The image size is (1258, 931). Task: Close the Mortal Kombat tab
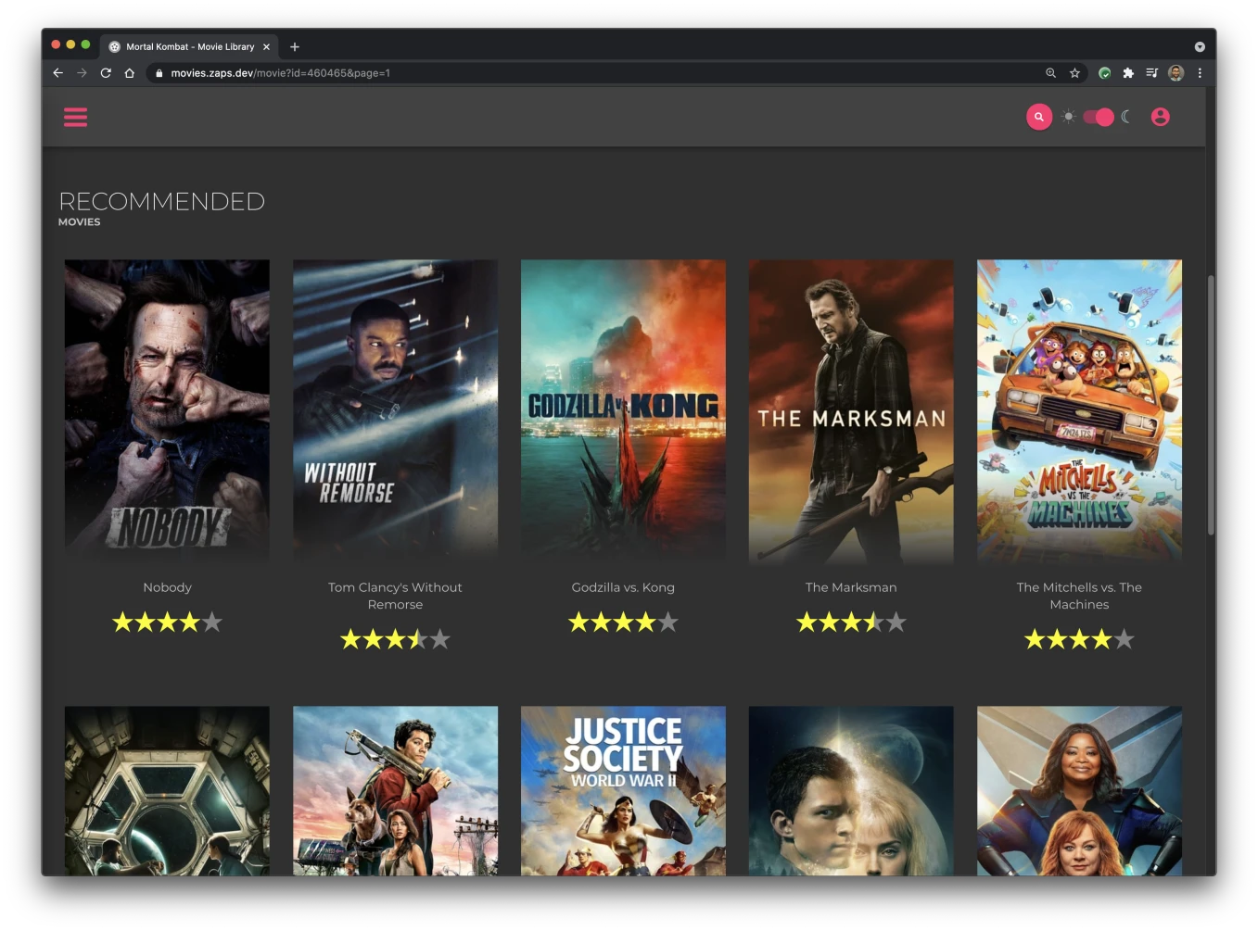click(x=266, y=46)
